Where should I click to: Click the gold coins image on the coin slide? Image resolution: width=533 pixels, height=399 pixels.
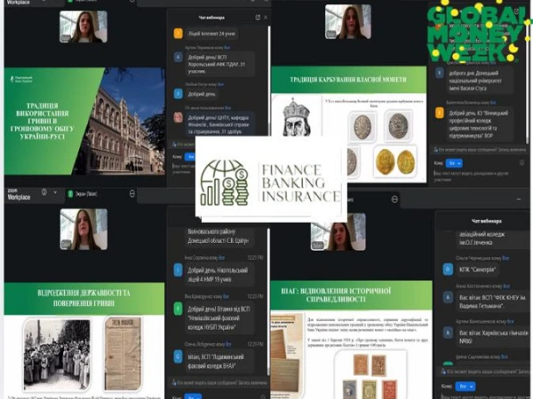[x=395, y=161]
